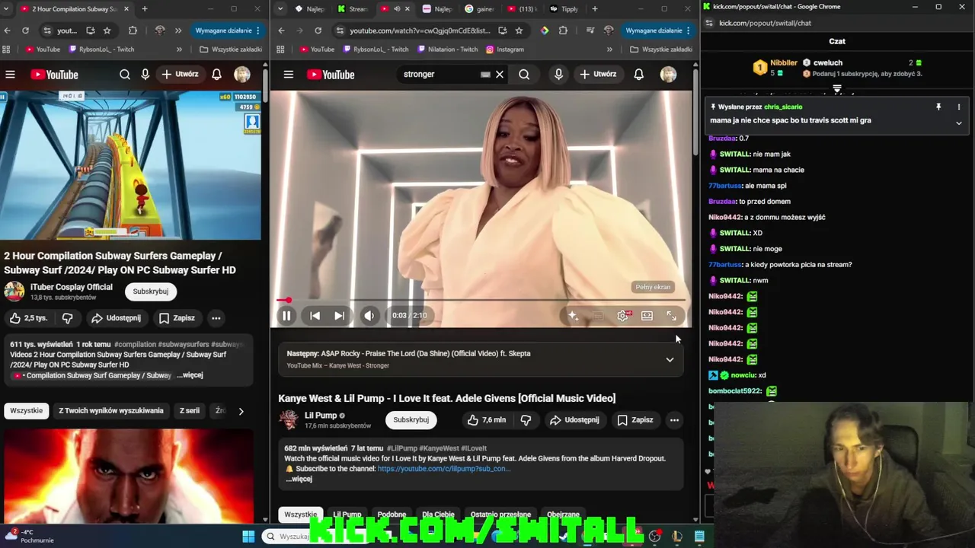Open hamburger guide menu in left YouTube window
975x548 pixels.
[x=10, y=75]
